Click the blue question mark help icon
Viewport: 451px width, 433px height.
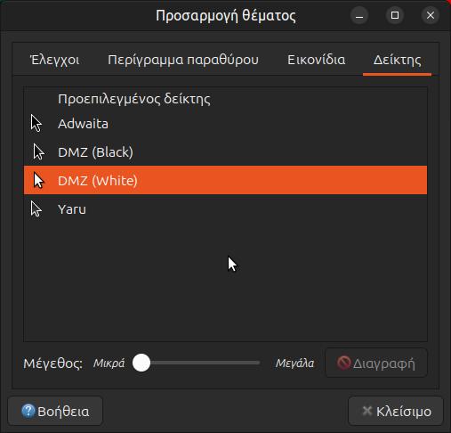(x=28, y=411)
